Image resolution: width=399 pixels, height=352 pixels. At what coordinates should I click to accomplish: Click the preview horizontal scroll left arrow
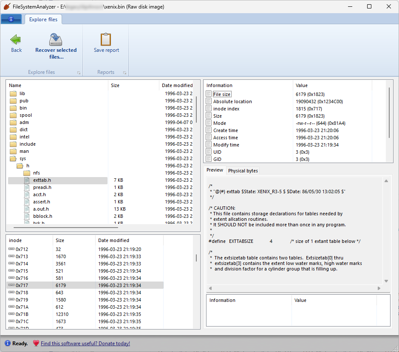[x=210, y=288]
